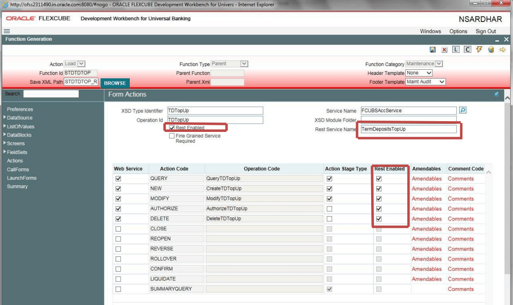Image resolution: width=513 pixels, height=305 pixels.
Task: Click the floppy disk Save icon
Action: click(432, 50)
